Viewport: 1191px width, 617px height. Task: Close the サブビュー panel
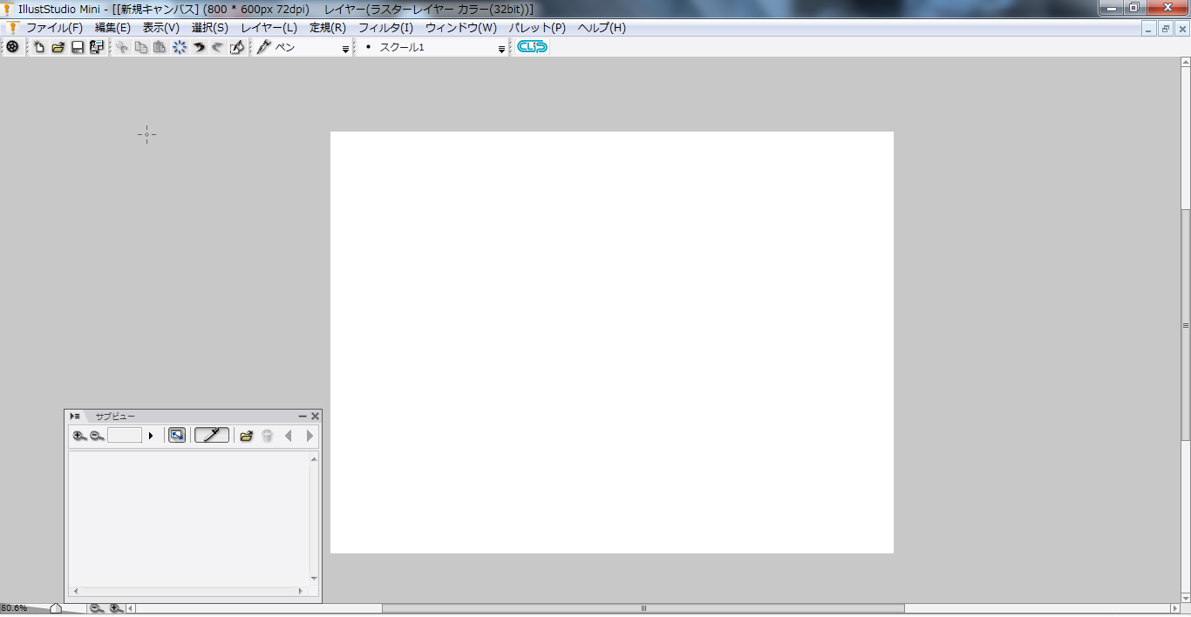coord(316,417)
